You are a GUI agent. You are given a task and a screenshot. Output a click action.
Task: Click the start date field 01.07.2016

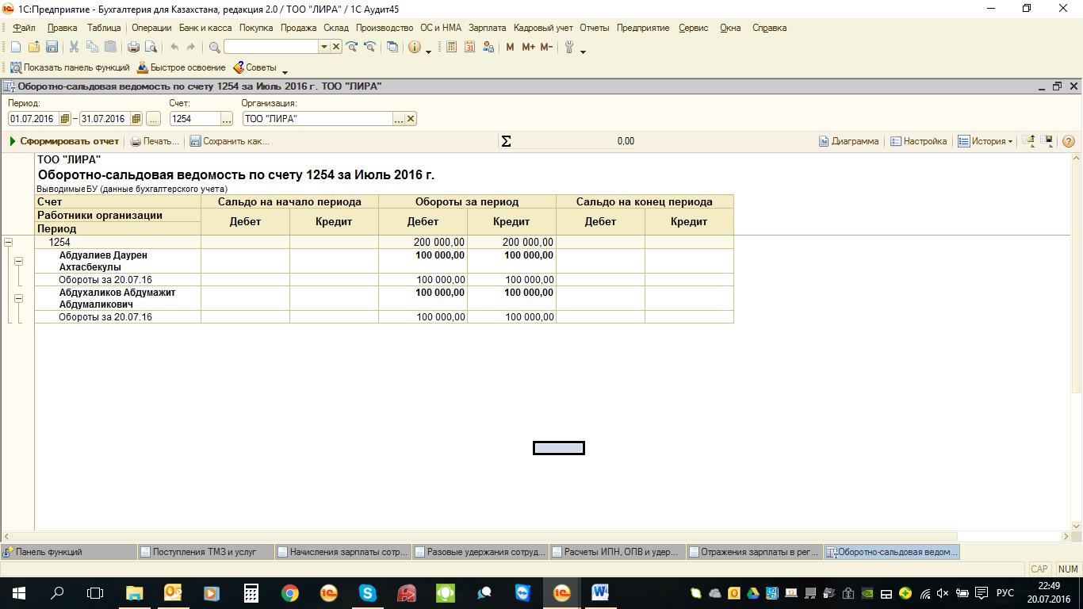coord(33,119)
